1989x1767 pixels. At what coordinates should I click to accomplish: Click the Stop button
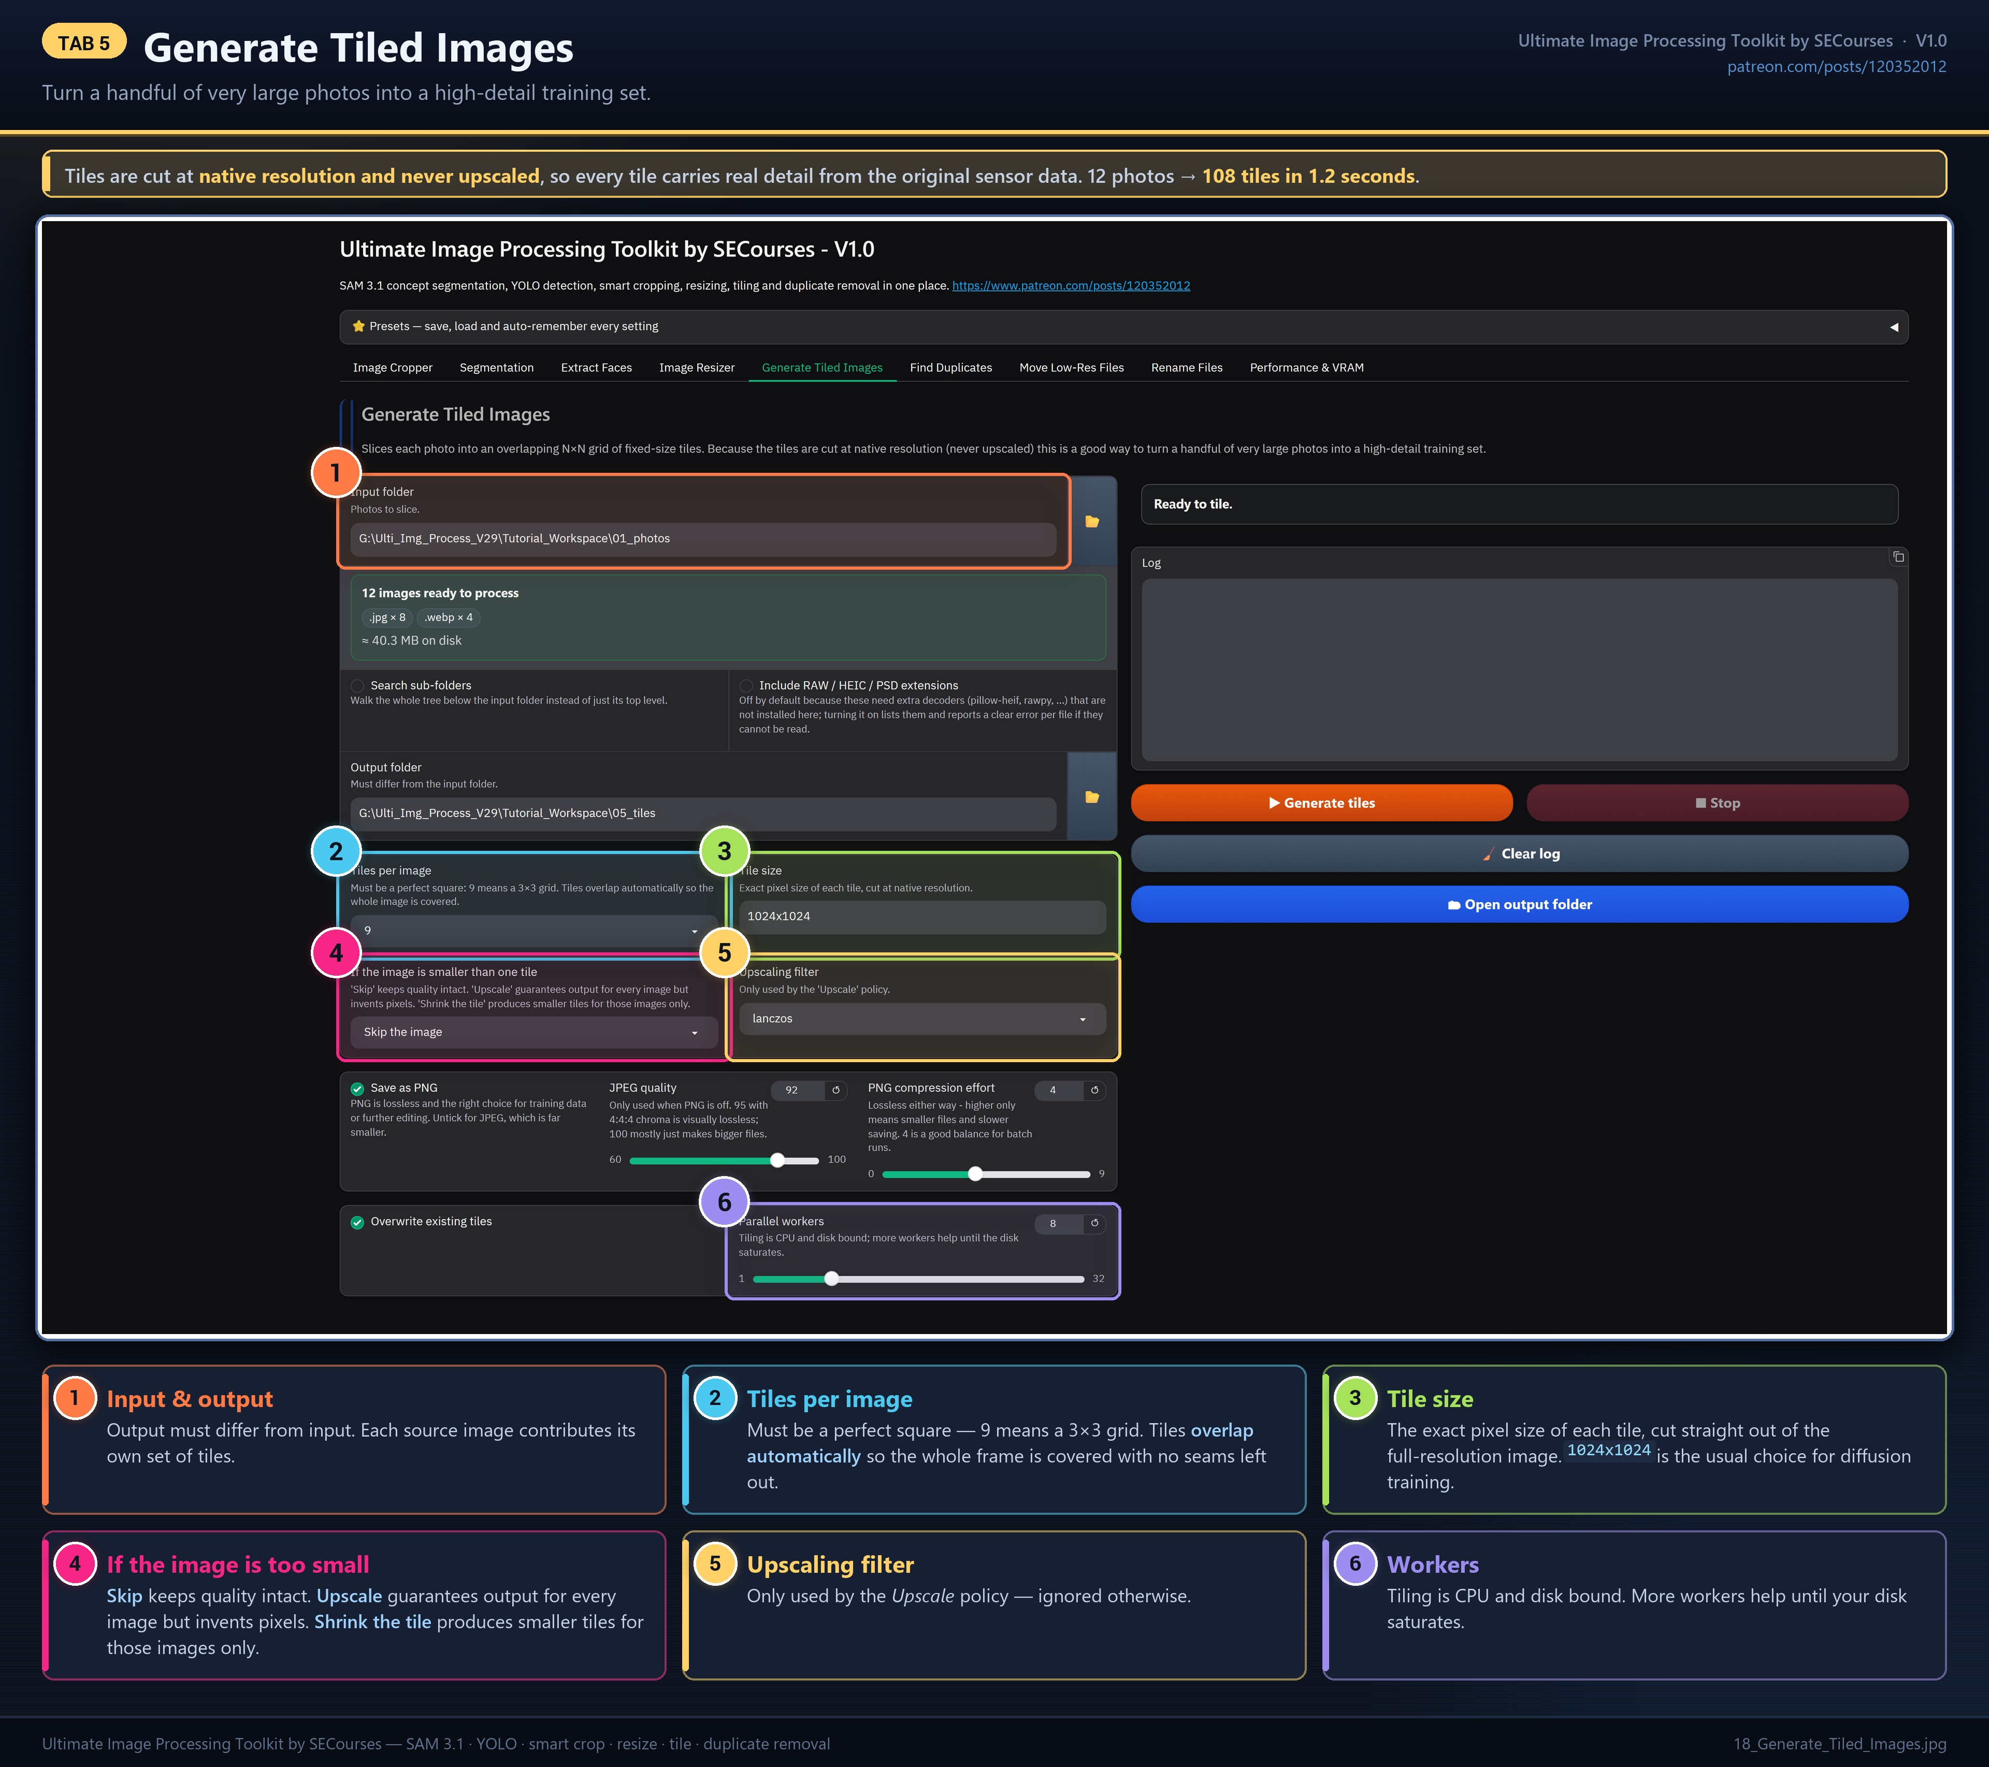tap(1718, 803)
